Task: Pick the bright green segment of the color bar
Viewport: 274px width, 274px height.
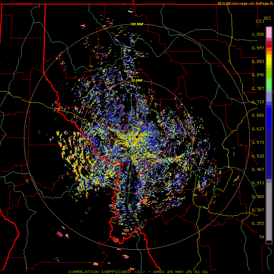Action: point(269,83)
